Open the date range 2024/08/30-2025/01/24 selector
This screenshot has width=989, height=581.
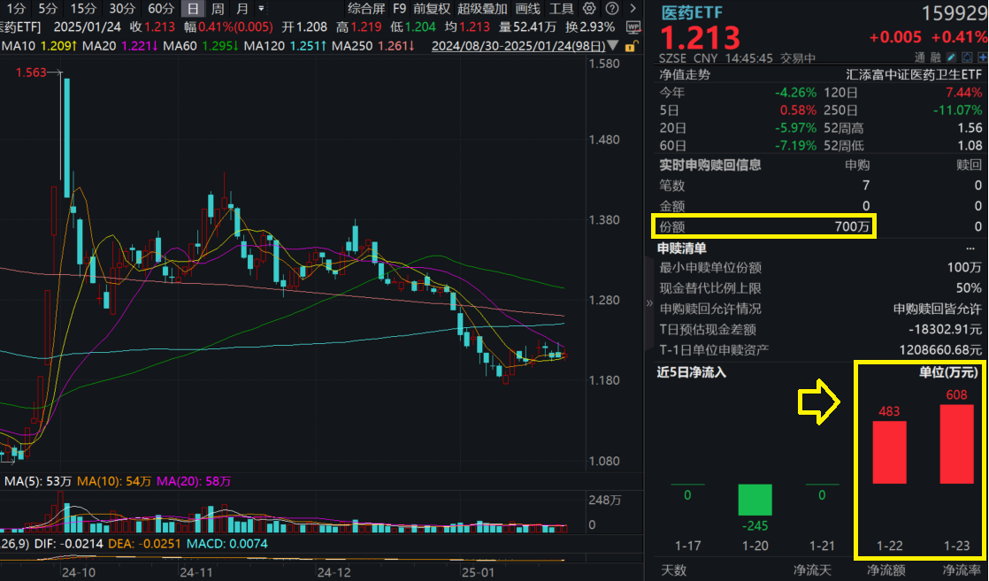click(518, 46)
